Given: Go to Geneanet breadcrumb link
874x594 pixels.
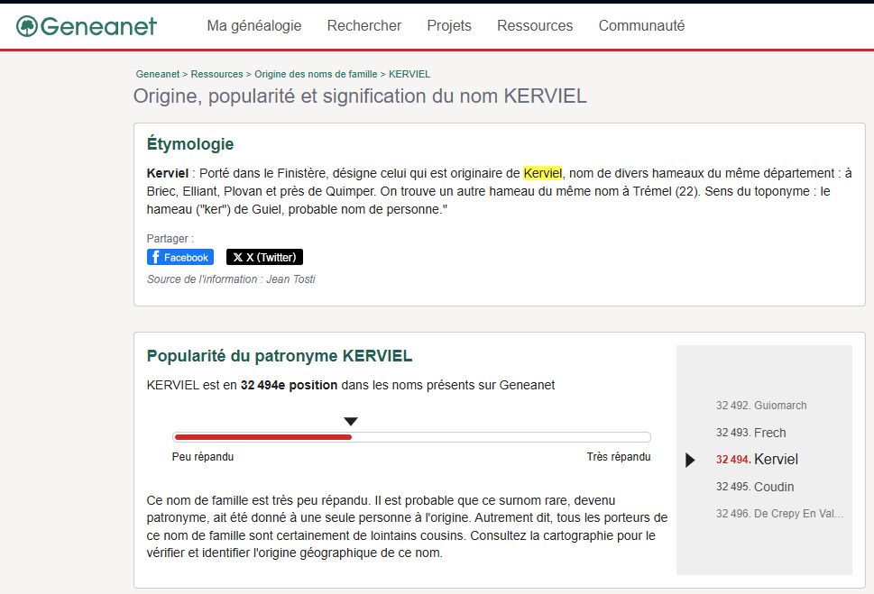Looking at the screenshot, I should tap(158, 74).
